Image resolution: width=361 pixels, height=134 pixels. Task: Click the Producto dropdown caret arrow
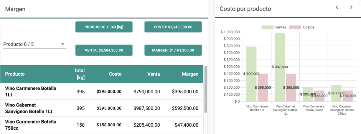point(63,44)
